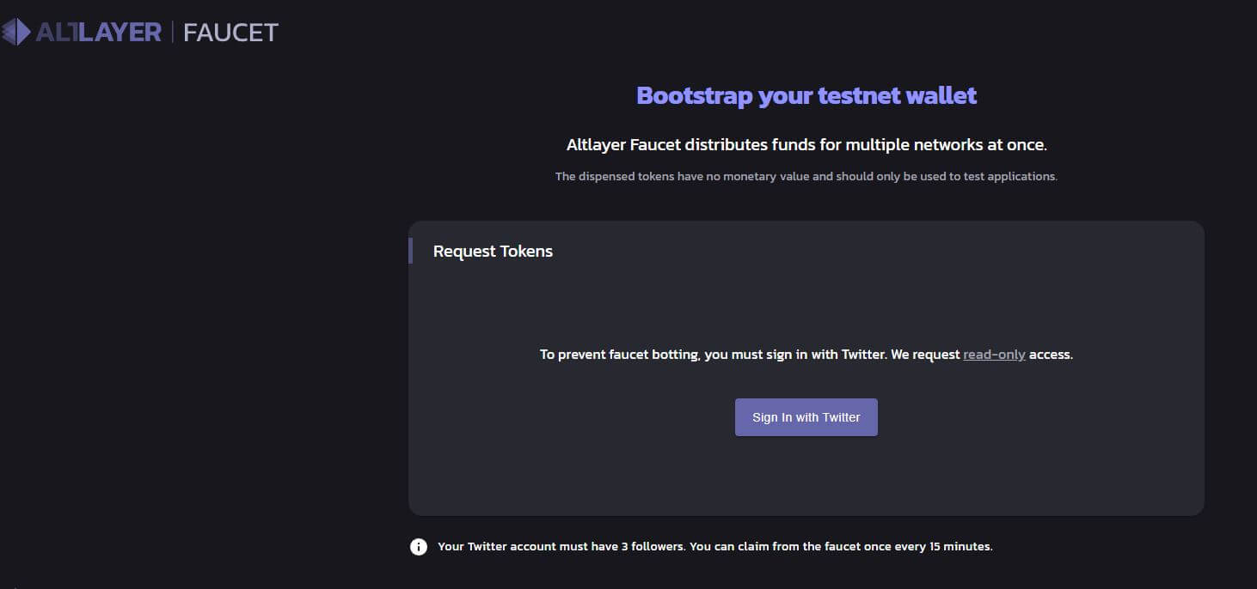
Task: Click the info icon beside follower requirement
Action: (419, 547)
